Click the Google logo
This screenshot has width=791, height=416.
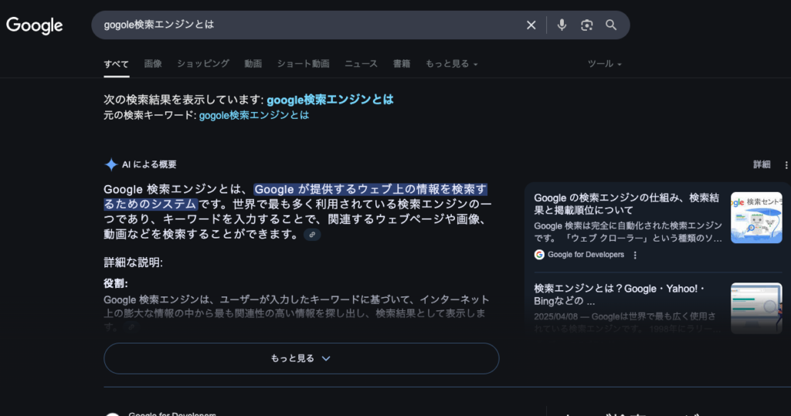pos(34,25)
